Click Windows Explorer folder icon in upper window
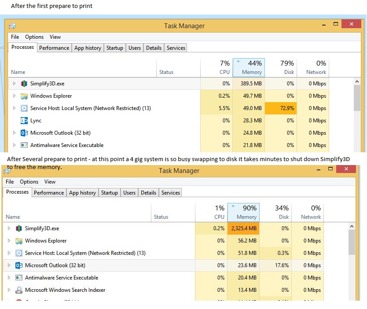This screenshot has width=367, height=309. point(24,96)
